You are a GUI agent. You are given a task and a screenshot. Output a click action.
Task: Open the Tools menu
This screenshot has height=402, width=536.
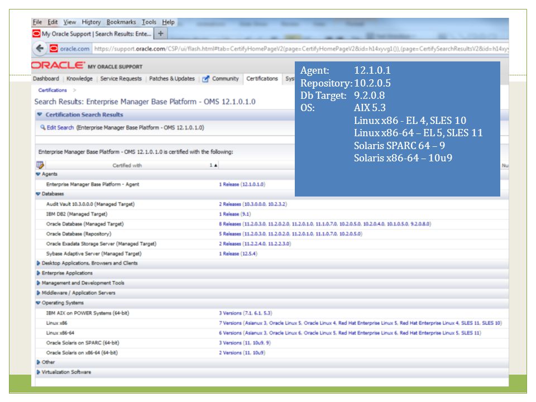(x=149, y=22)
